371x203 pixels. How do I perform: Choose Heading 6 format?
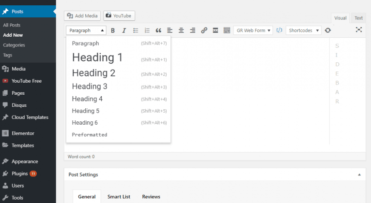tap(118, 123)
